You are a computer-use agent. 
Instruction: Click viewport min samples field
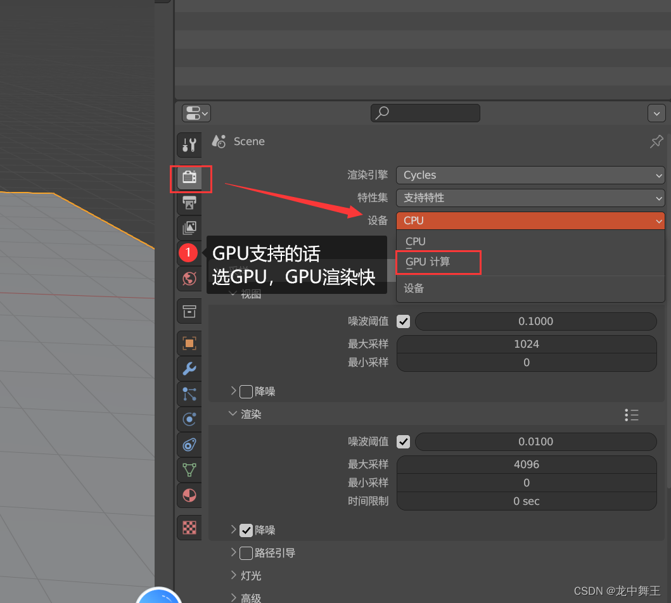527,363
